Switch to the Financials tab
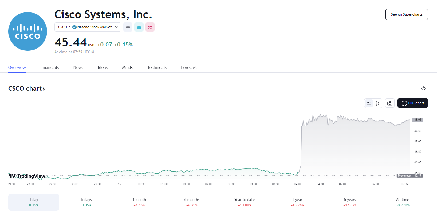Screen dimensions: 437x216 [49, 67]
